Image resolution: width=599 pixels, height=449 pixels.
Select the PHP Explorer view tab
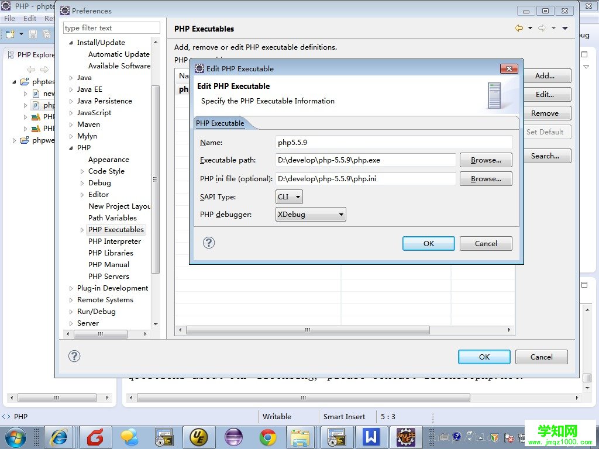(x=32, y=55)
